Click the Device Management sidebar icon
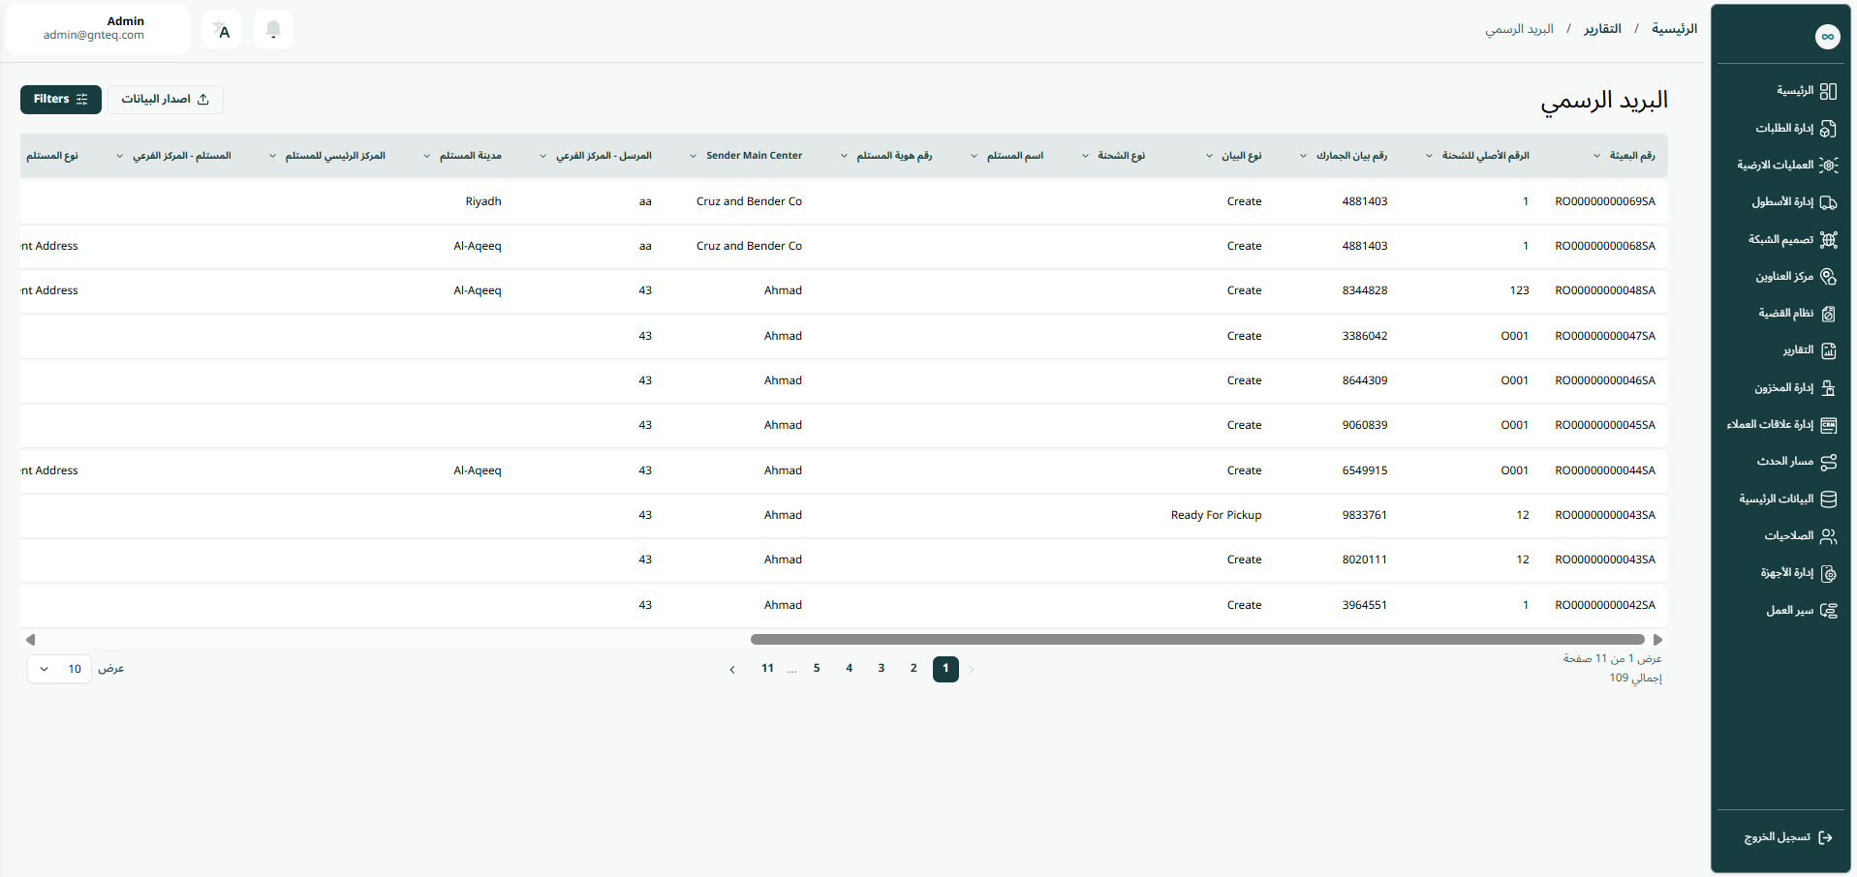This screenshot has height=877, width=1857. (1828, 573)
